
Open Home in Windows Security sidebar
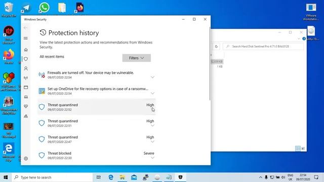click(26, 50)
